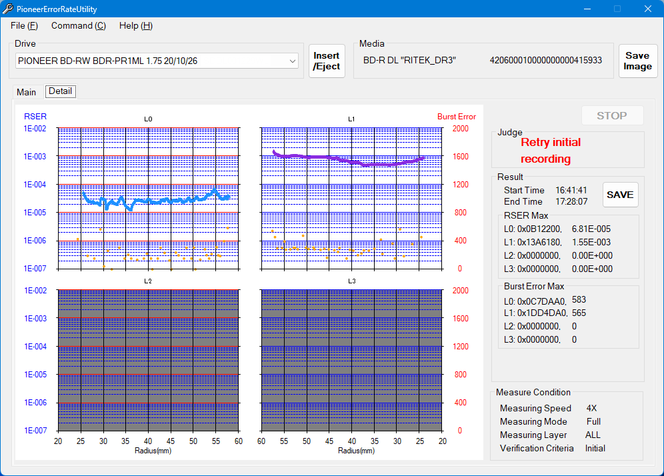Screen dimensions: 664x476
Task: Close the PioneerErrorRateUtility window
Action: [x=647, y=9]
